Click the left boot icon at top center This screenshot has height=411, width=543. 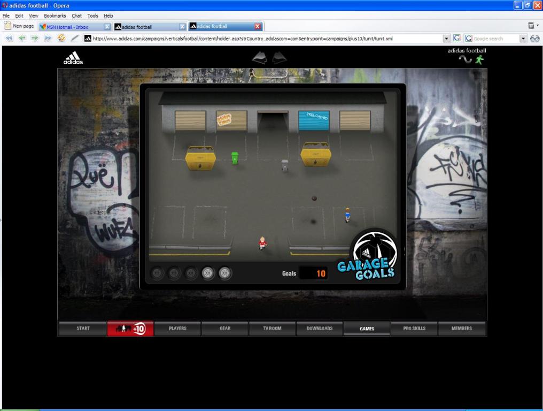[x=260, y=58]
